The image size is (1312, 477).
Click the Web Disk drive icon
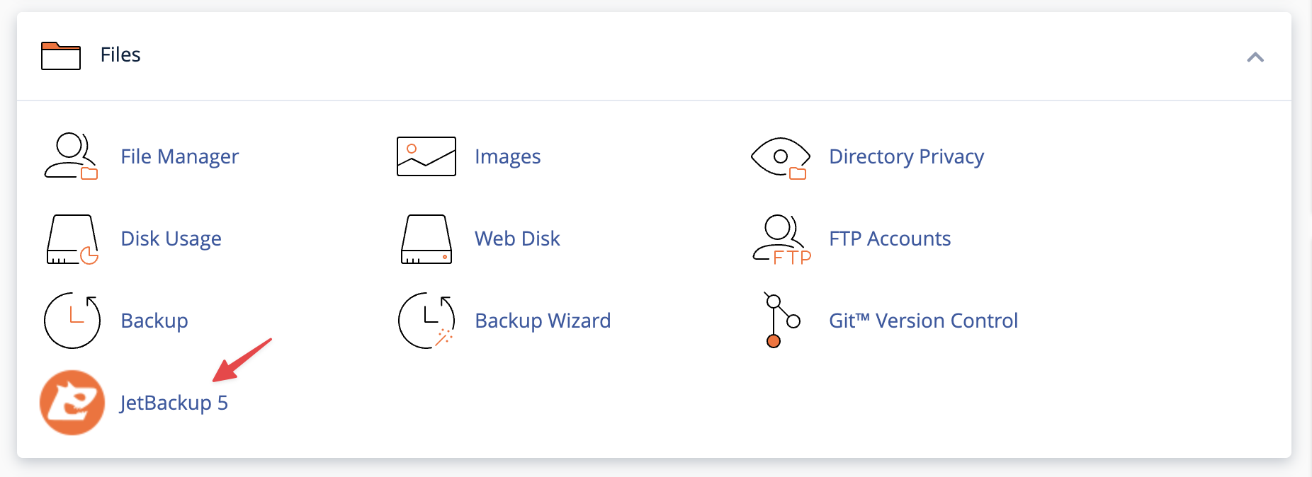[x=426, y=239]
